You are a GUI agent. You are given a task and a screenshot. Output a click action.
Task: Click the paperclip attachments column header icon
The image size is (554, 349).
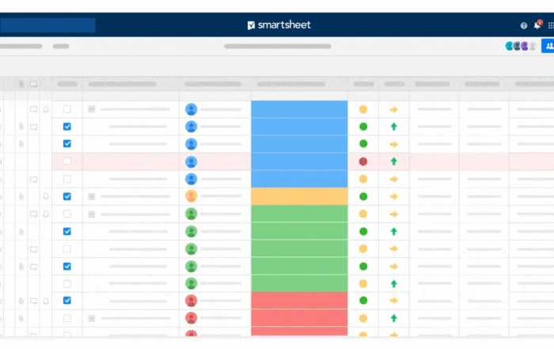click(21, 84)
